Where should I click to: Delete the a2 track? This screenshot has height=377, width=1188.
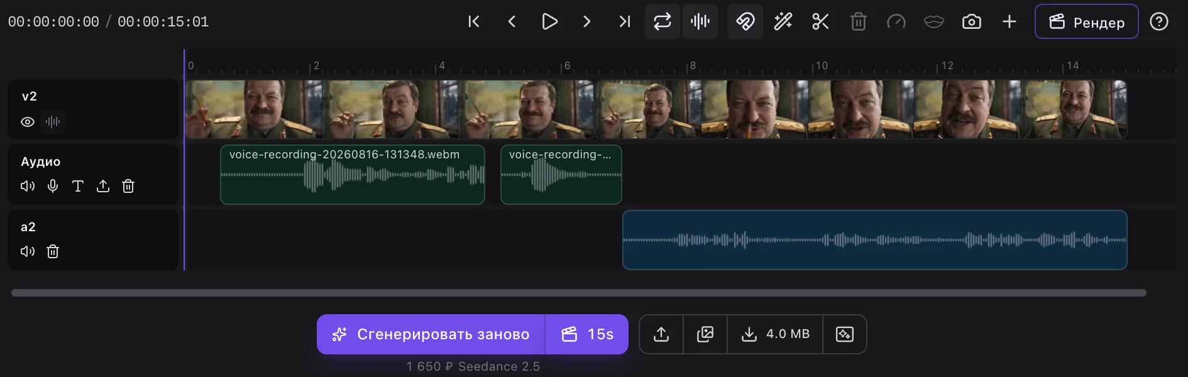[53, 251]
